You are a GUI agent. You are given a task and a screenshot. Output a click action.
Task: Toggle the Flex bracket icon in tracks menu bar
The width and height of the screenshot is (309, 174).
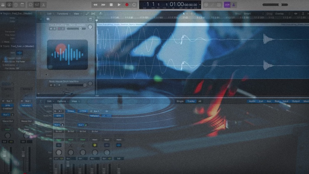[x=93, y=14]
